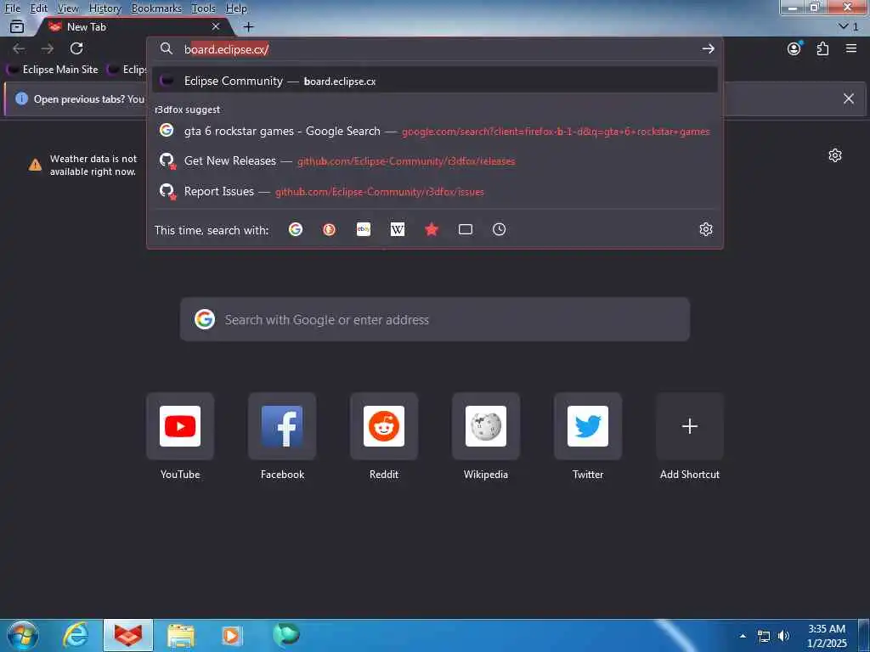Open the History menu
This screenshot has height=652, width=870.
[x=105, y=8]
